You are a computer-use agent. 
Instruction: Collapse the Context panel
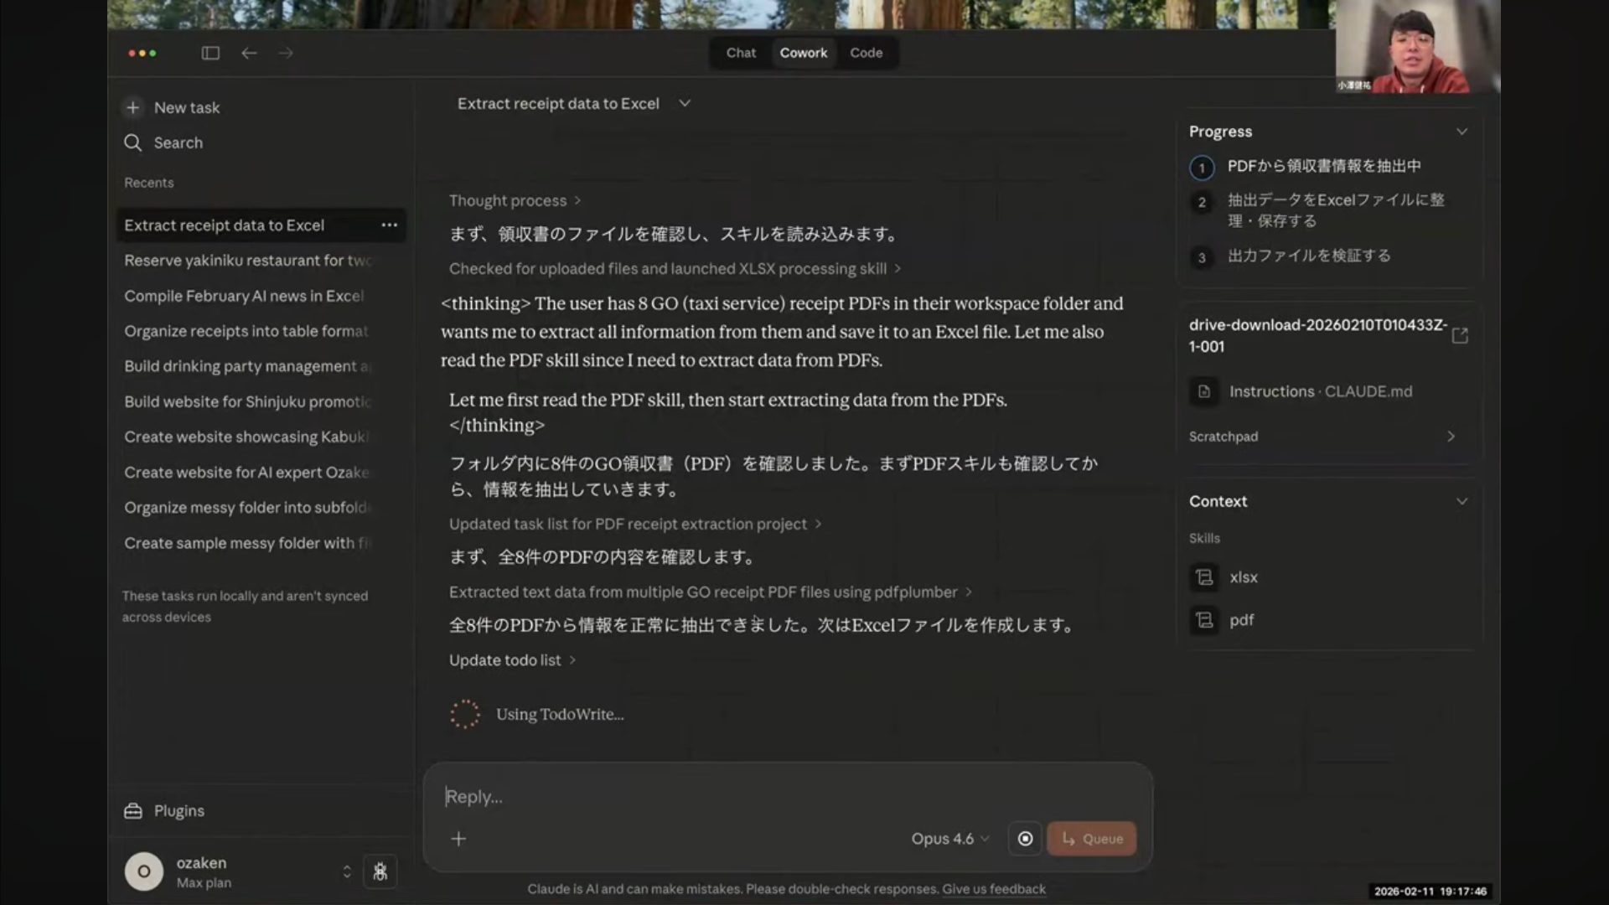(1462, 501)
